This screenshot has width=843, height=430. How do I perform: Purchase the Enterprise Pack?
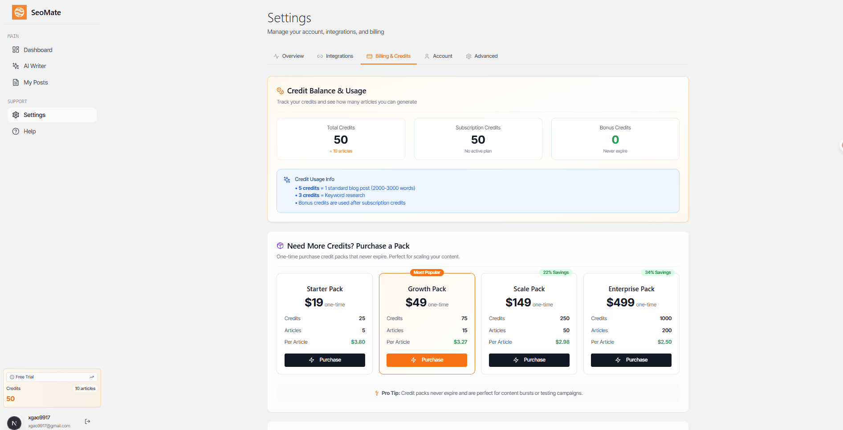631,360
